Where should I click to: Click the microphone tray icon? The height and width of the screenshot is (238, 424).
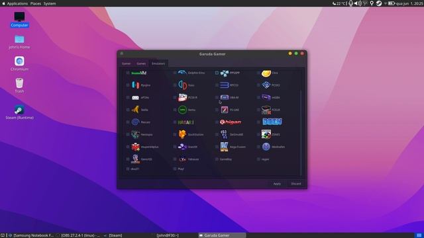[350, 3]
